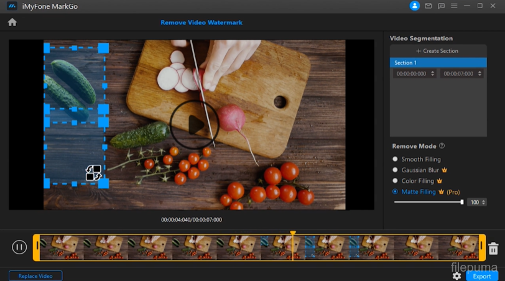Click the Replace Video button

35,275
